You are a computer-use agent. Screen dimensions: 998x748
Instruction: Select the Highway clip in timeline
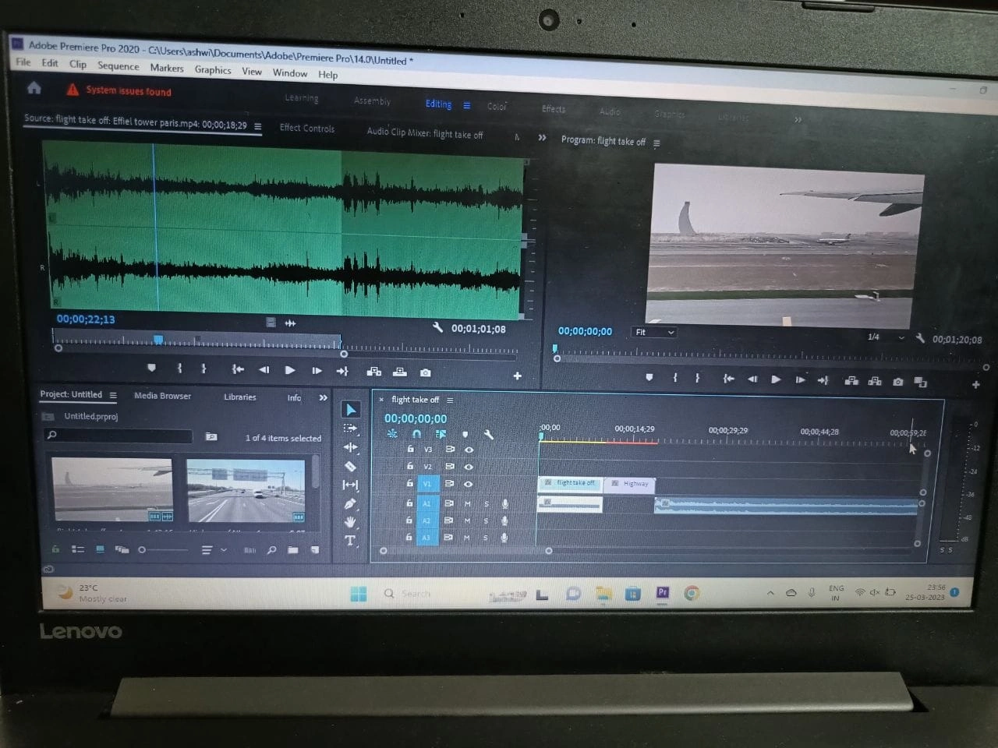tap(630, 484)
